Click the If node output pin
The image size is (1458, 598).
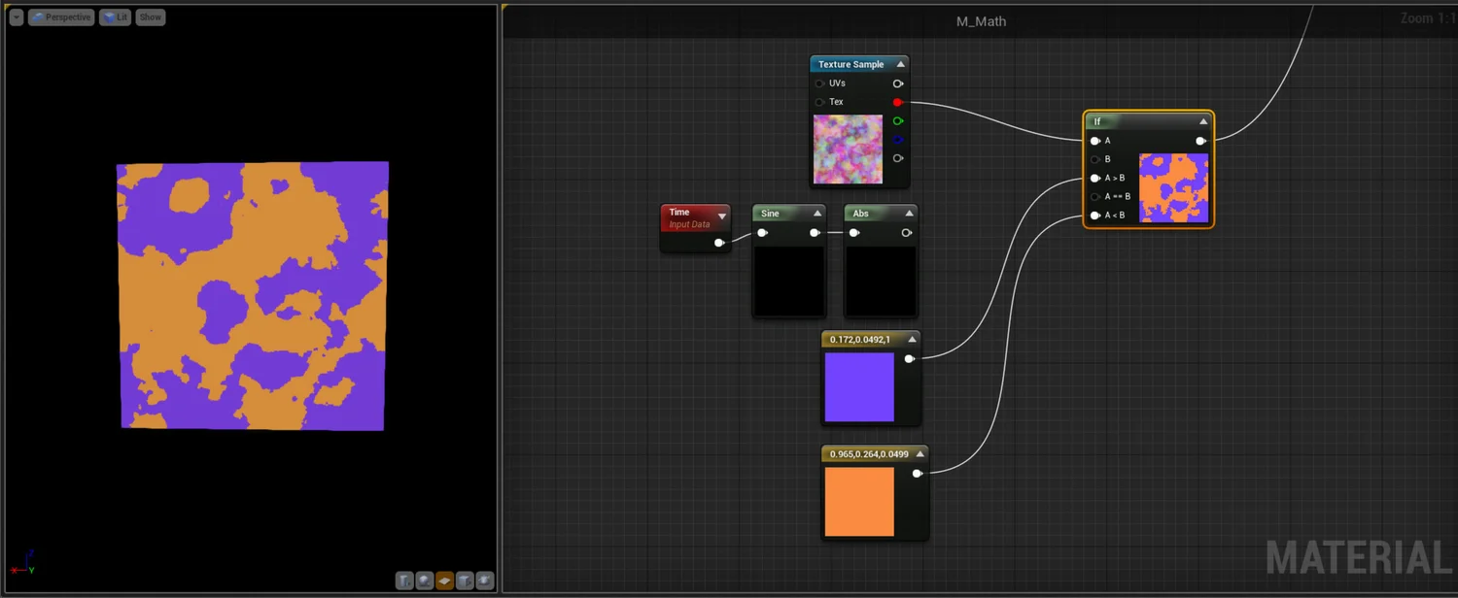coord(1201,140)
